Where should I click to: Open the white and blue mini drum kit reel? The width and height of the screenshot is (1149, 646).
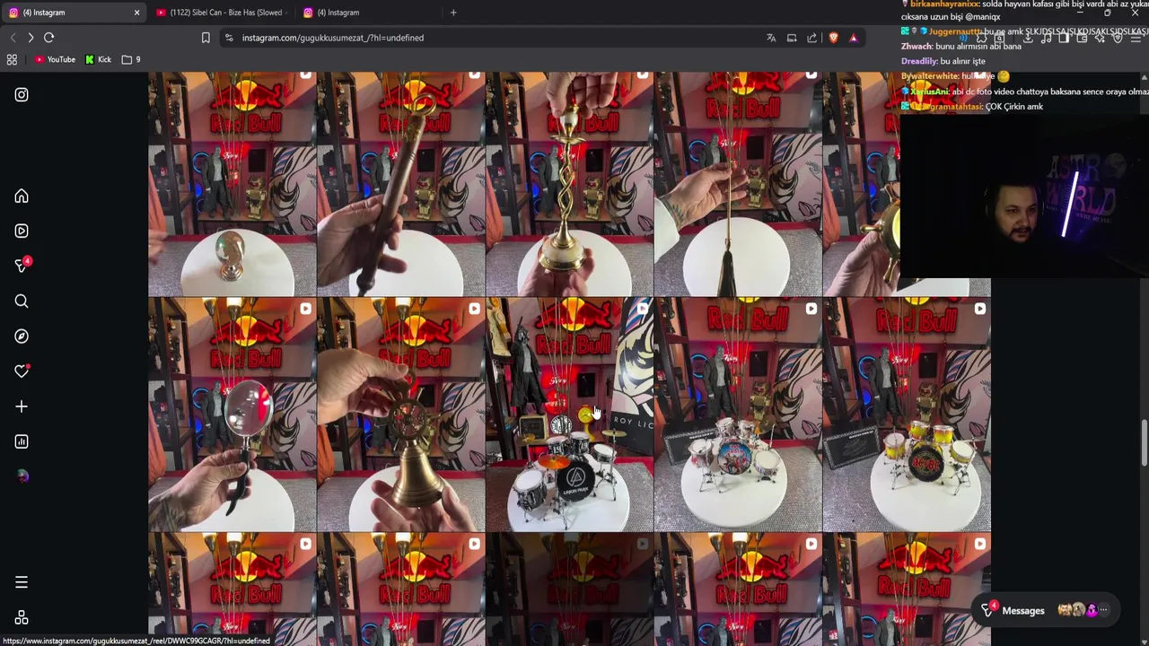pos(738,415)
